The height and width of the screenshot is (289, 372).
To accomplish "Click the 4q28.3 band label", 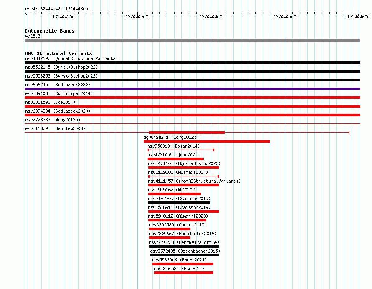I will pos(33,36).
